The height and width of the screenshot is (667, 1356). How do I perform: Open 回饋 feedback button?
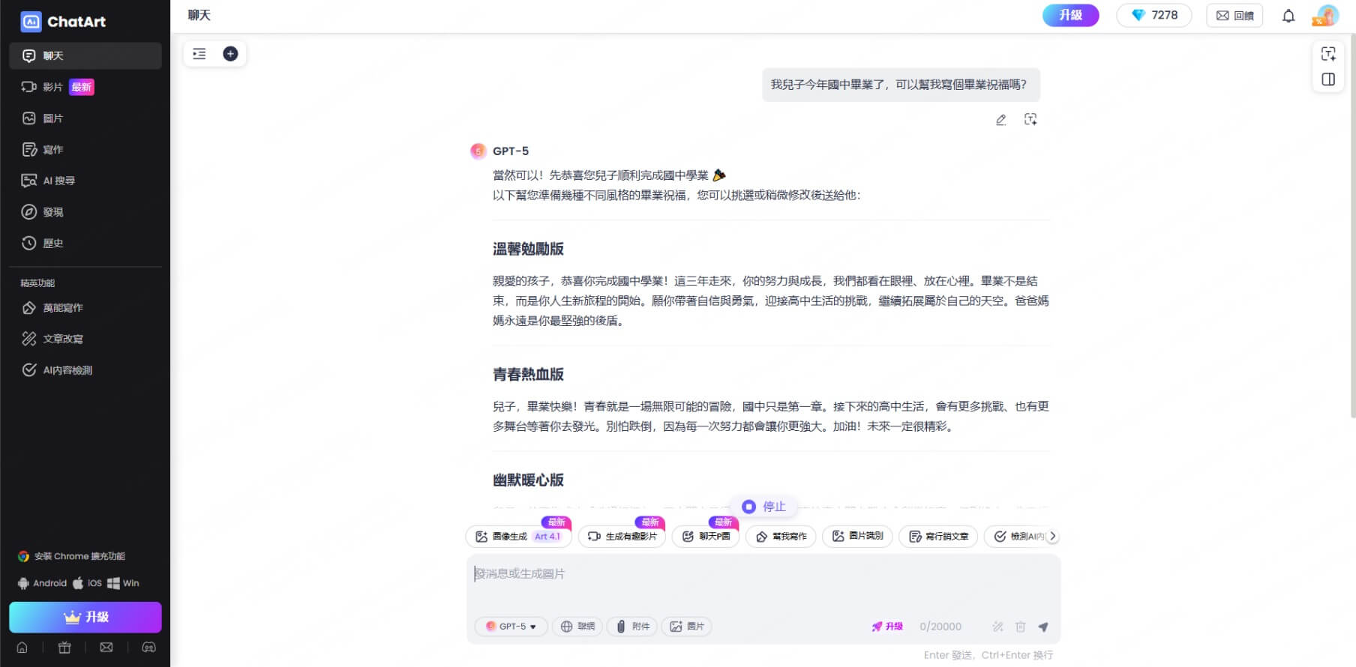(x=1234, y=15)
